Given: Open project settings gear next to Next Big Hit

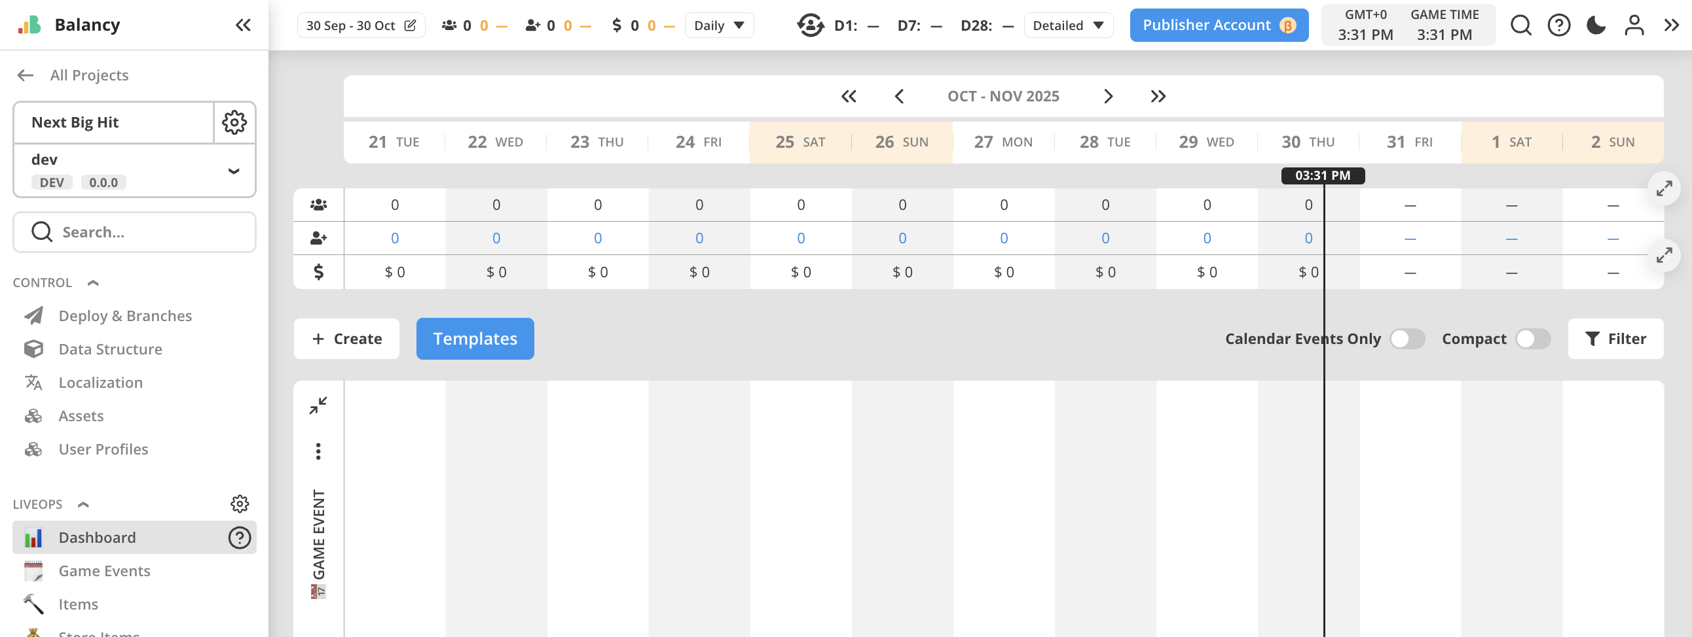Looking at the screenshot, I should 234,122.
